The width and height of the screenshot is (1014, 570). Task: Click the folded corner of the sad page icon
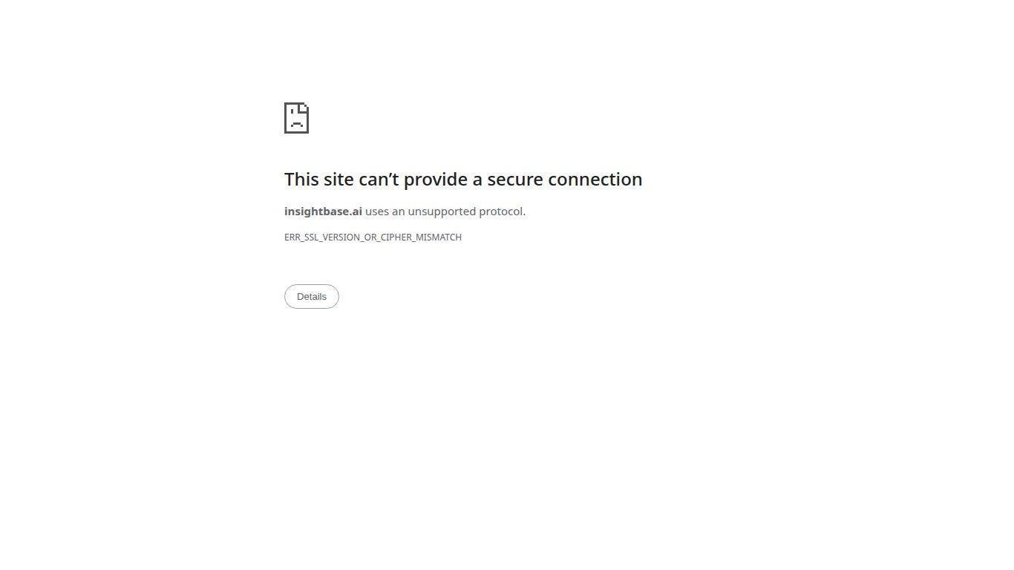coord(304,107)
